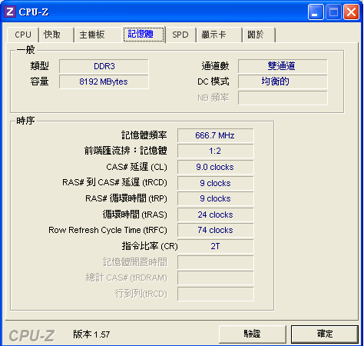Open the SPD tab

180,35
